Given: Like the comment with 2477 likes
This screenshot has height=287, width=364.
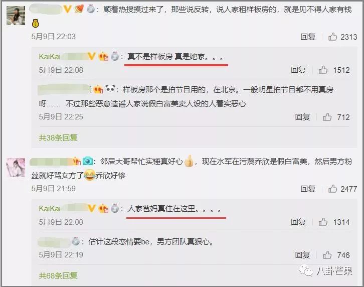Looking at the screenshot, I should 332,189.
